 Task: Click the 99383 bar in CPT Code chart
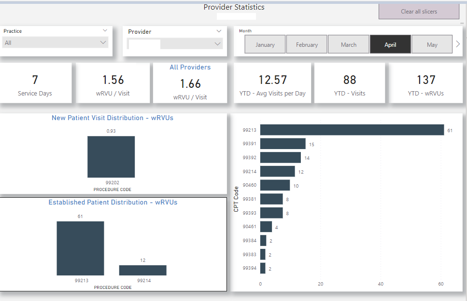point(263,254)
